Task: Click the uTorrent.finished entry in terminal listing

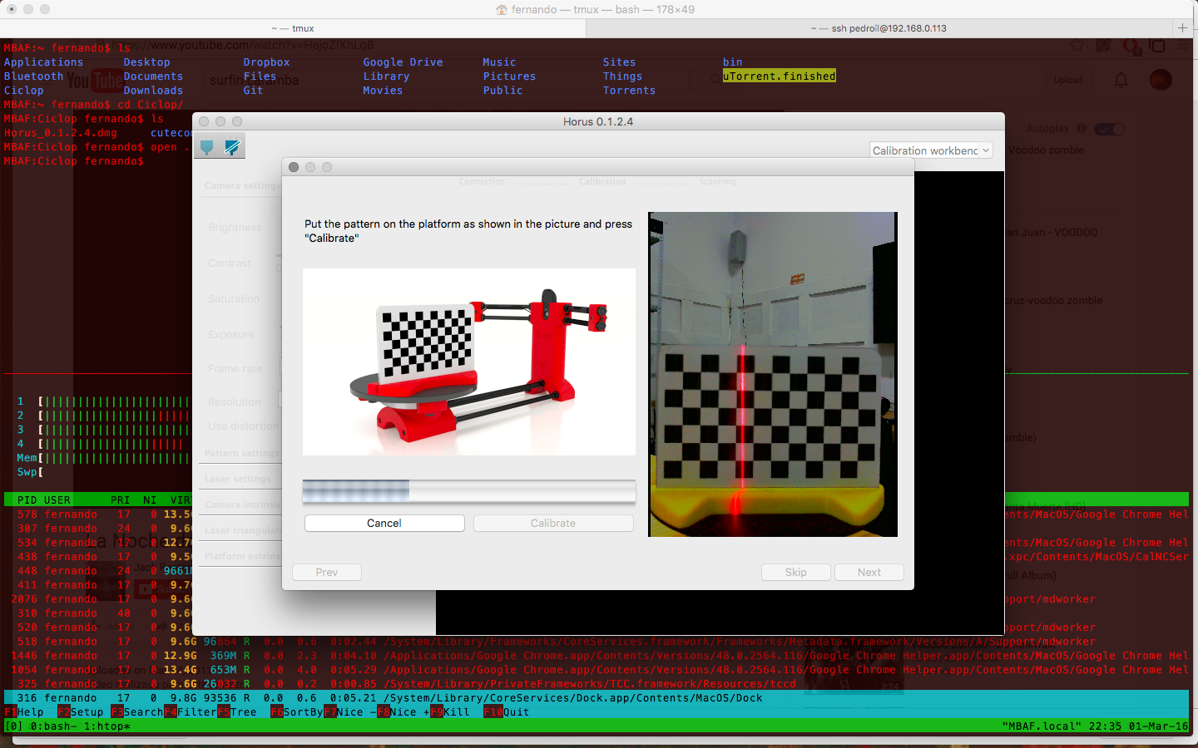Action: 780,76
